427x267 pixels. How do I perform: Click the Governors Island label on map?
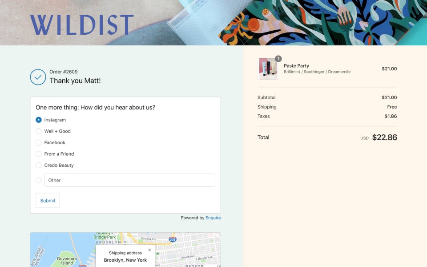[x=67, y=261]
